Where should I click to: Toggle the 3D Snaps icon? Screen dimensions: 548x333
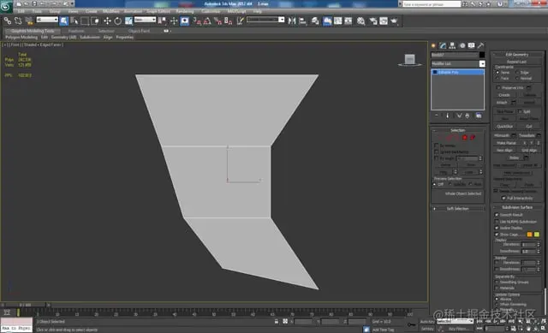pos(197,21)
